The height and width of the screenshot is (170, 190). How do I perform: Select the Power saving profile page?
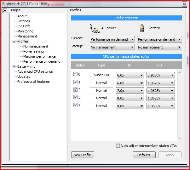[33, 51]
